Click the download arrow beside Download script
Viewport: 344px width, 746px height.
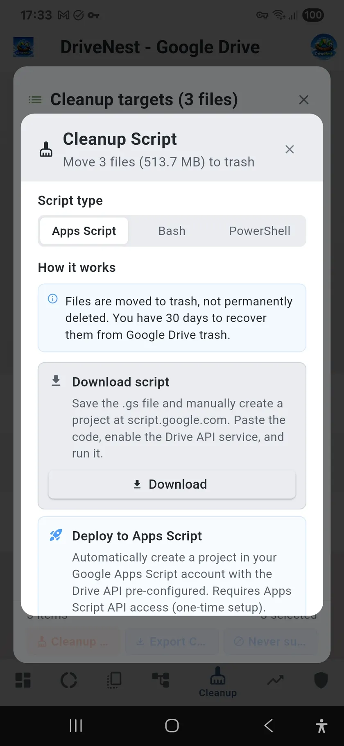56,381
